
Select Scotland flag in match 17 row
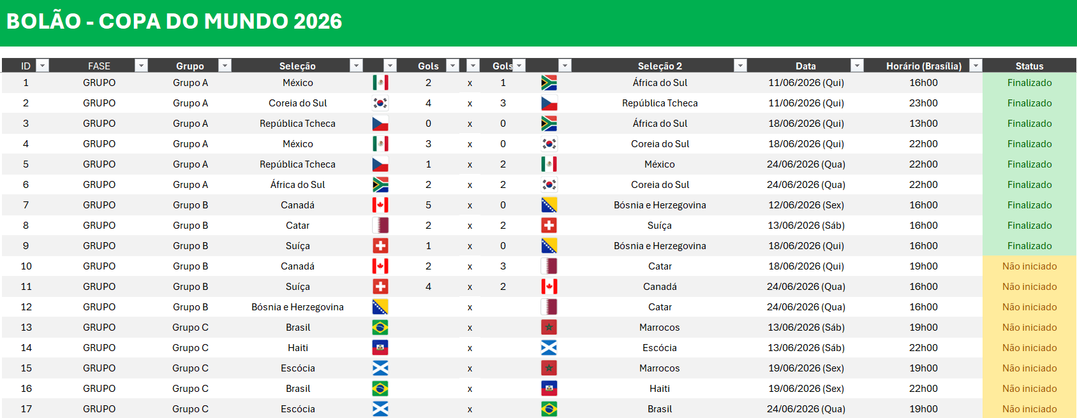coord(380,409)
